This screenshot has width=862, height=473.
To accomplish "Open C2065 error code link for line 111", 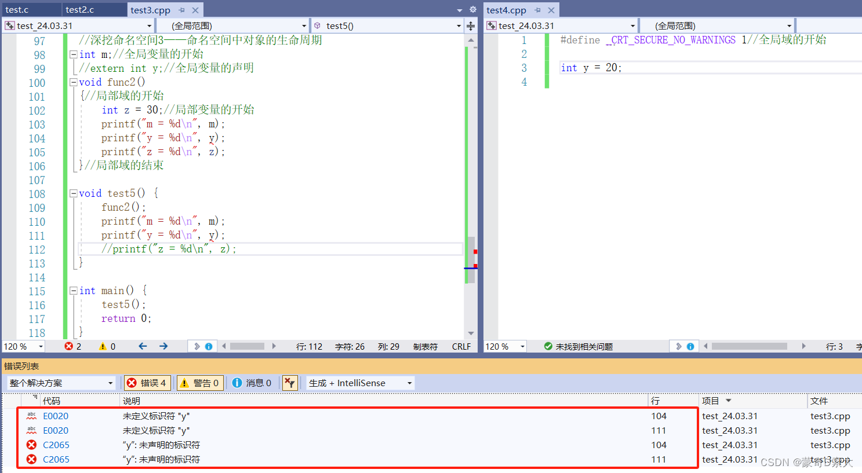I will point(56,459).
